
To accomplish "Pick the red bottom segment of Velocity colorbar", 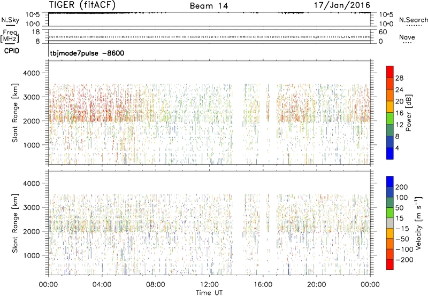I will [x=390, y=264].
